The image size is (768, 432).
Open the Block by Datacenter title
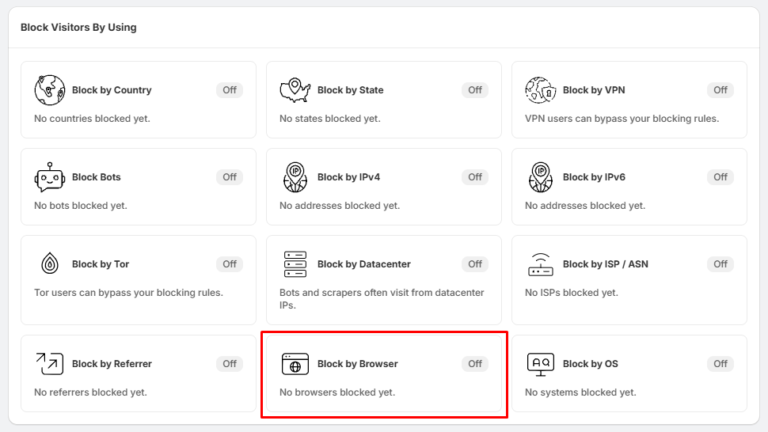364,264
